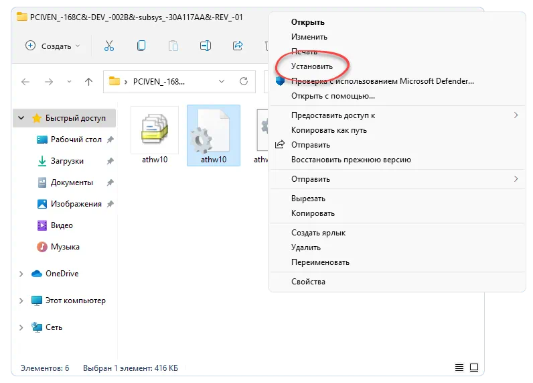Open Изображения in the sidebar
533x383 pixels.
pos(76,204)
